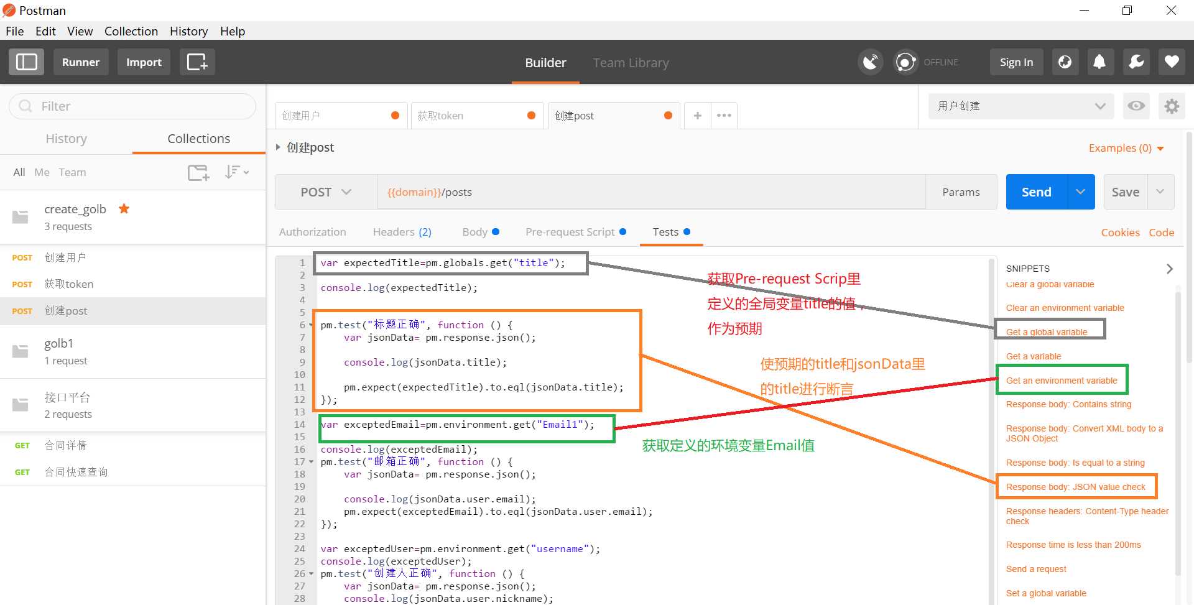Screen dimensions: 1194x605
Task: Click the create_golb favorite star
Action: click(124, 209)
